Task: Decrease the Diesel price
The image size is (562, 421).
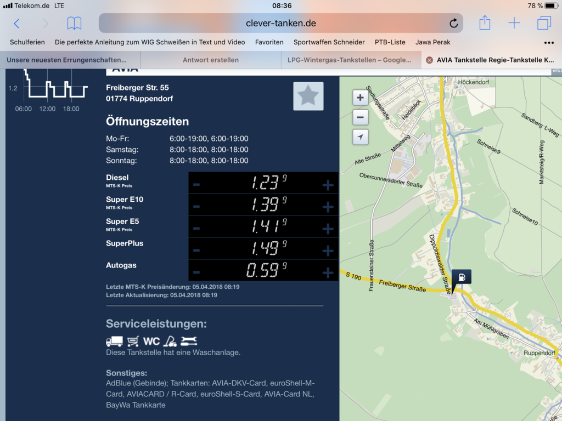Action: click(x=196, y=185)
